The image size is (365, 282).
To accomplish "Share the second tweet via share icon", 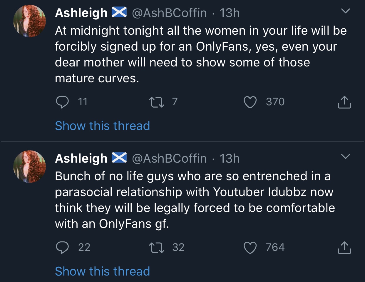I will click(x=344, y=248).
